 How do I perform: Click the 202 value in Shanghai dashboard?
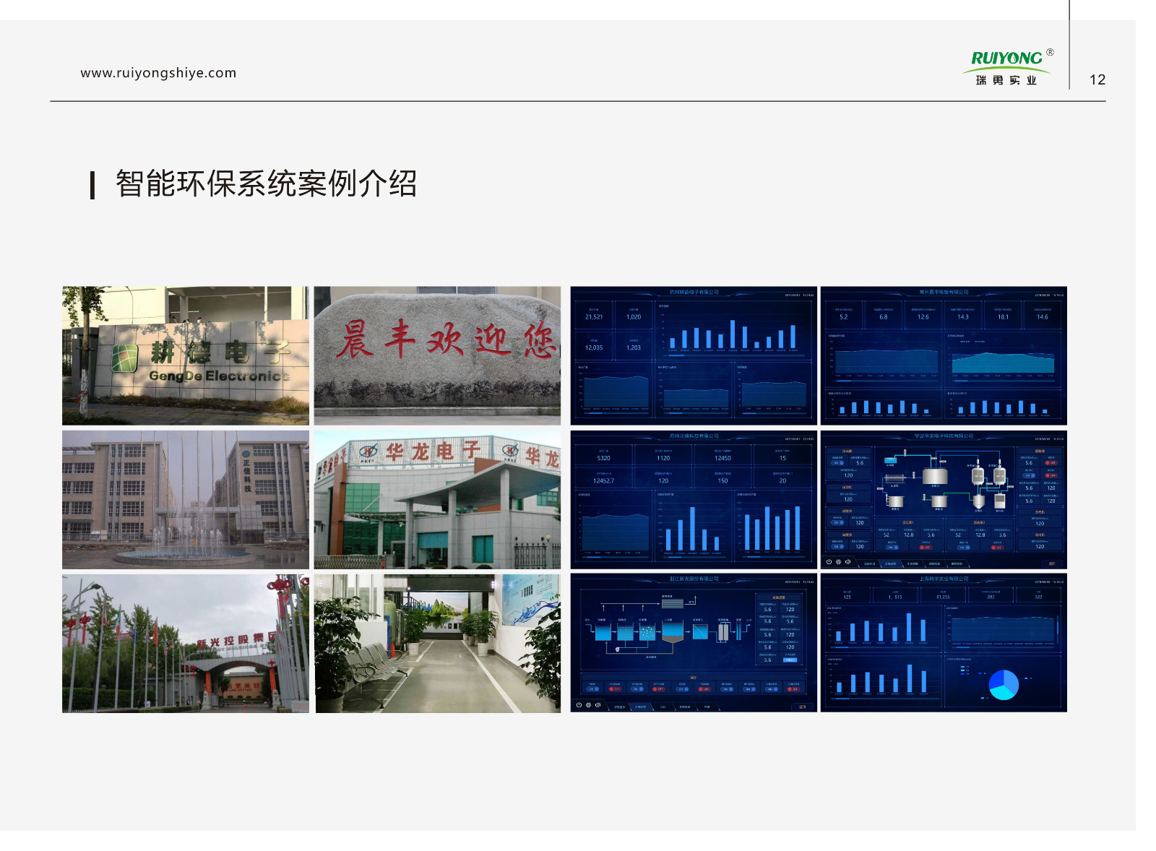[991, 597]
